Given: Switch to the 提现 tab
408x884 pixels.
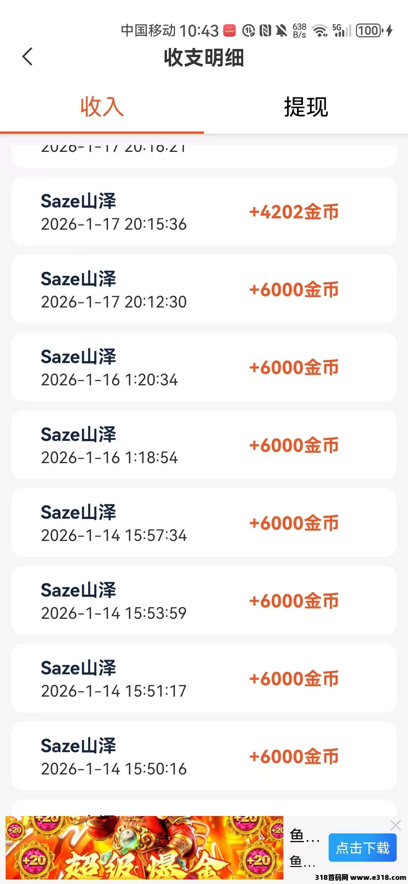Looking at the screenshot, I should (306, 107).
